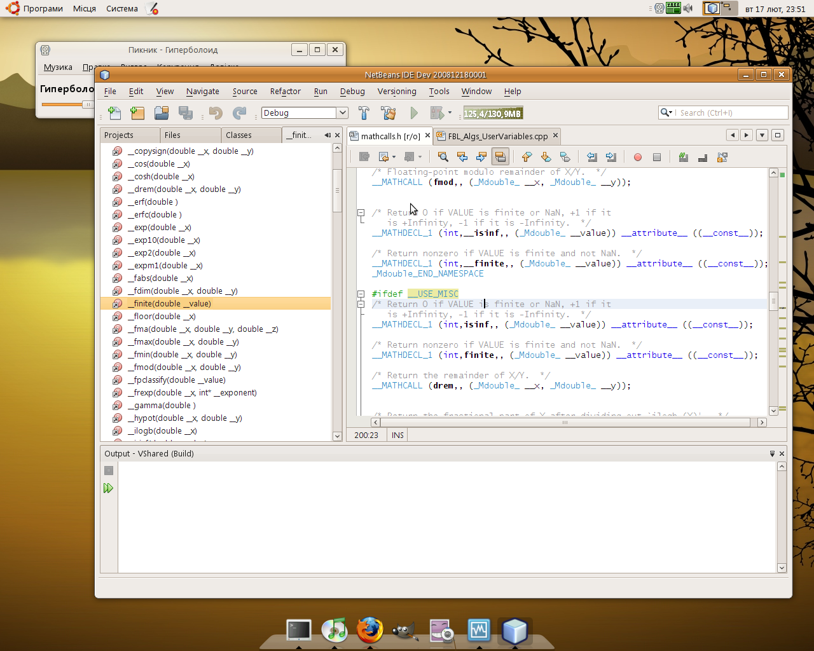
Task: Click the Undo arrow icon
Action: [216, 113]
